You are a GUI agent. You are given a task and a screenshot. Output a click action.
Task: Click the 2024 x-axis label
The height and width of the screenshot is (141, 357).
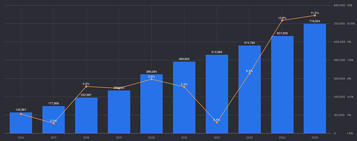[282, 138]
